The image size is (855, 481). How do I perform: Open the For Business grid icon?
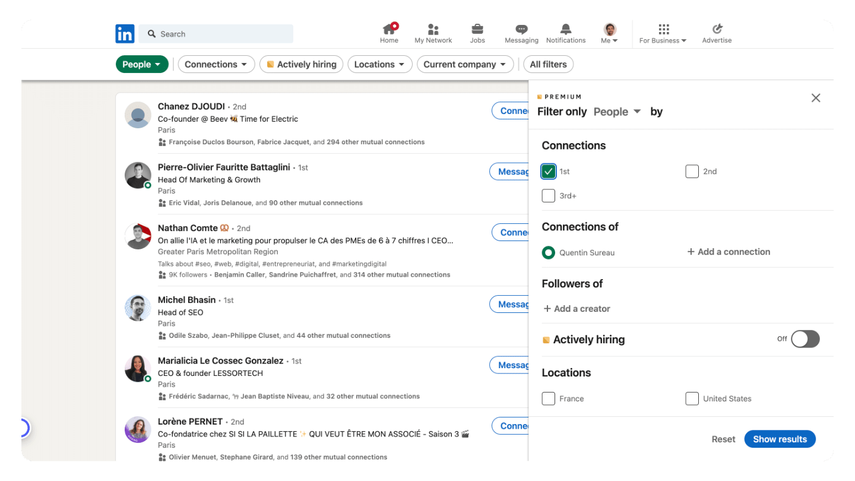tap(664, 29)
